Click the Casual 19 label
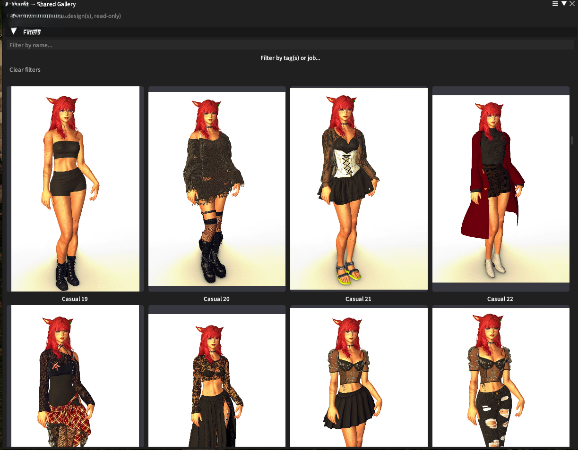 75,299
